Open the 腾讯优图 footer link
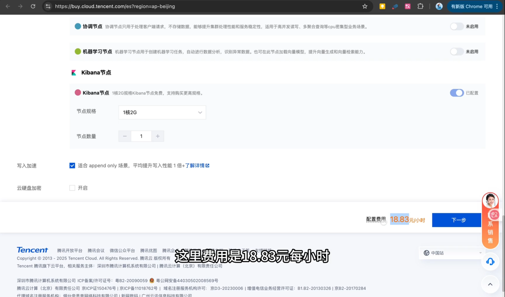Image resolution: width=505 pixels, height=297 pixels. 149,251
